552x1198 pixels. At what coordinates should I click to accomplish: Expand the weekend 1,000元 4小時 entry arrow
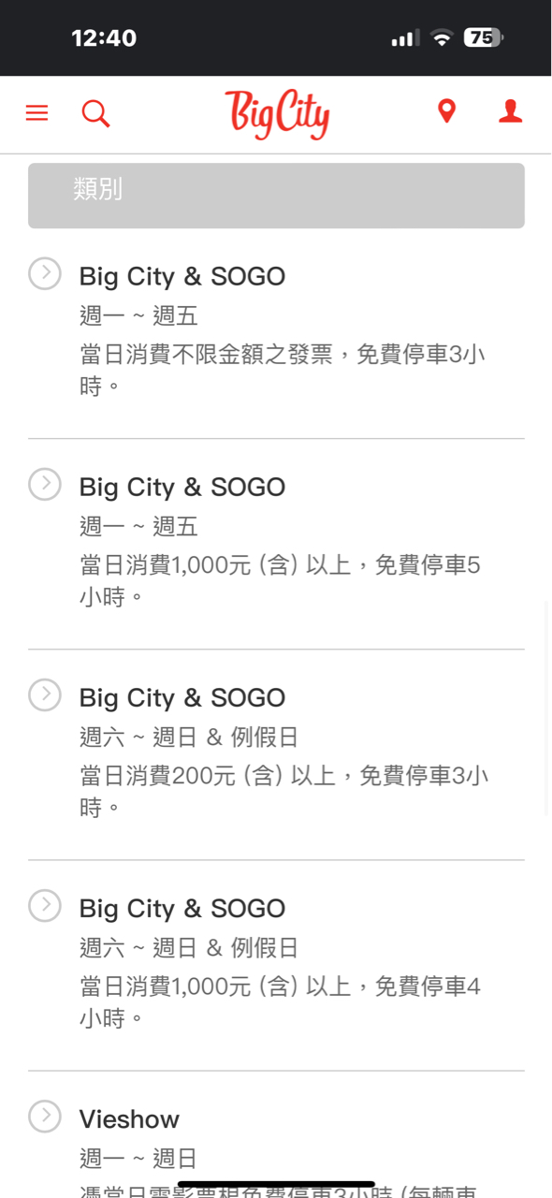44,905
